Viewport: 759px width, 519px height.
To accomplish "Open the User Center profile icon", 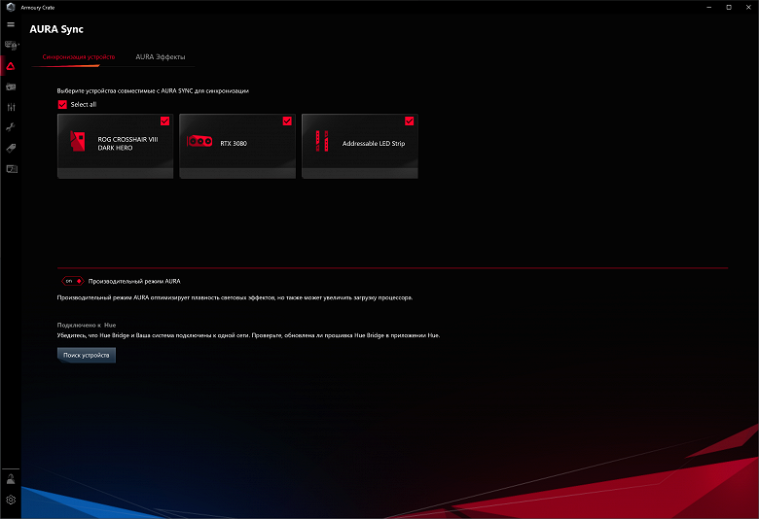I will coord(11,479).
